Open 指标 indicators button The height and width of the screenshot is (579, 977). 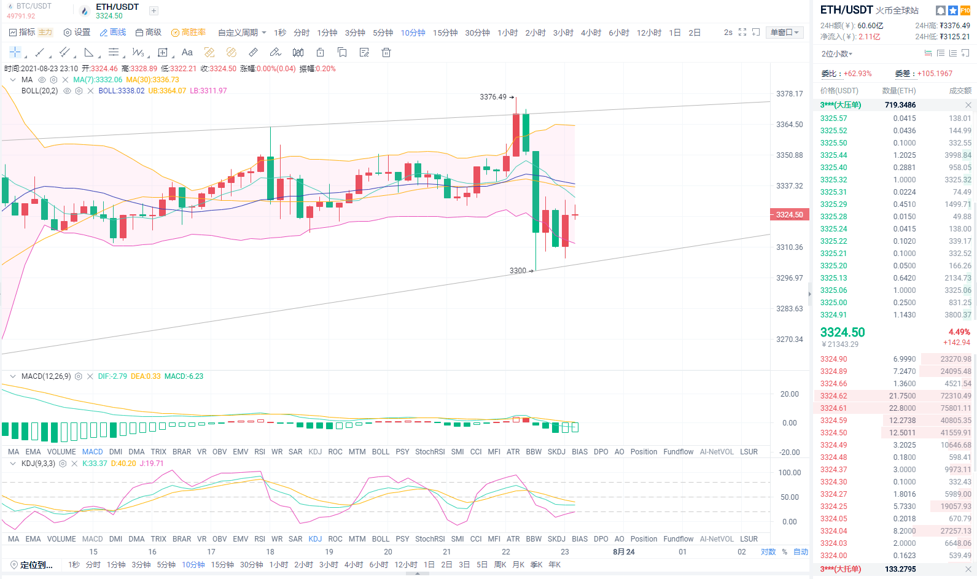coord(23,33)
